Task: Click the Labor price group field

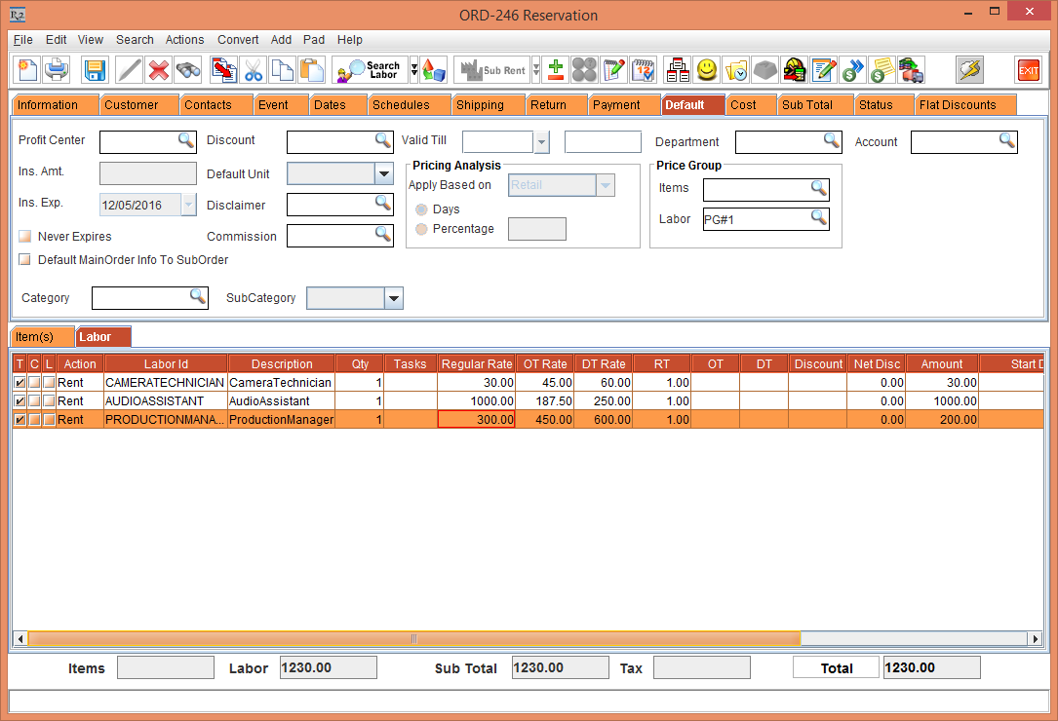Action: 756,219
